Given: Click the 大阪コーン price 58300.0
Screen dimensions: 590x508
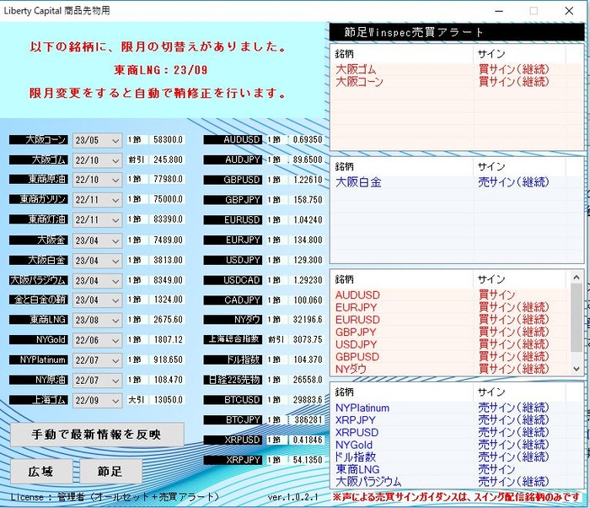Looking at the screenshot, I should pos(168,140).
